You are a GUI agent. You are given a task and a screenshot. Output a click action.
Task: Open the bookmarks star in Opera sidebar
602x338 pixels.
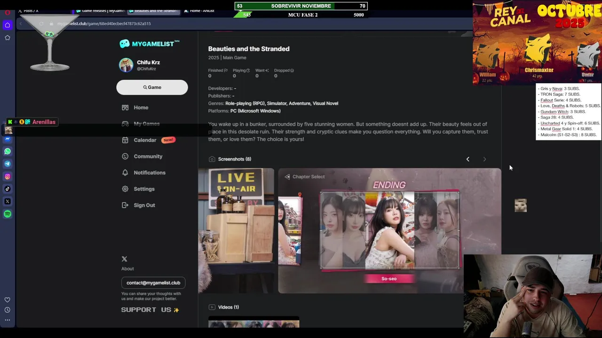8,38
